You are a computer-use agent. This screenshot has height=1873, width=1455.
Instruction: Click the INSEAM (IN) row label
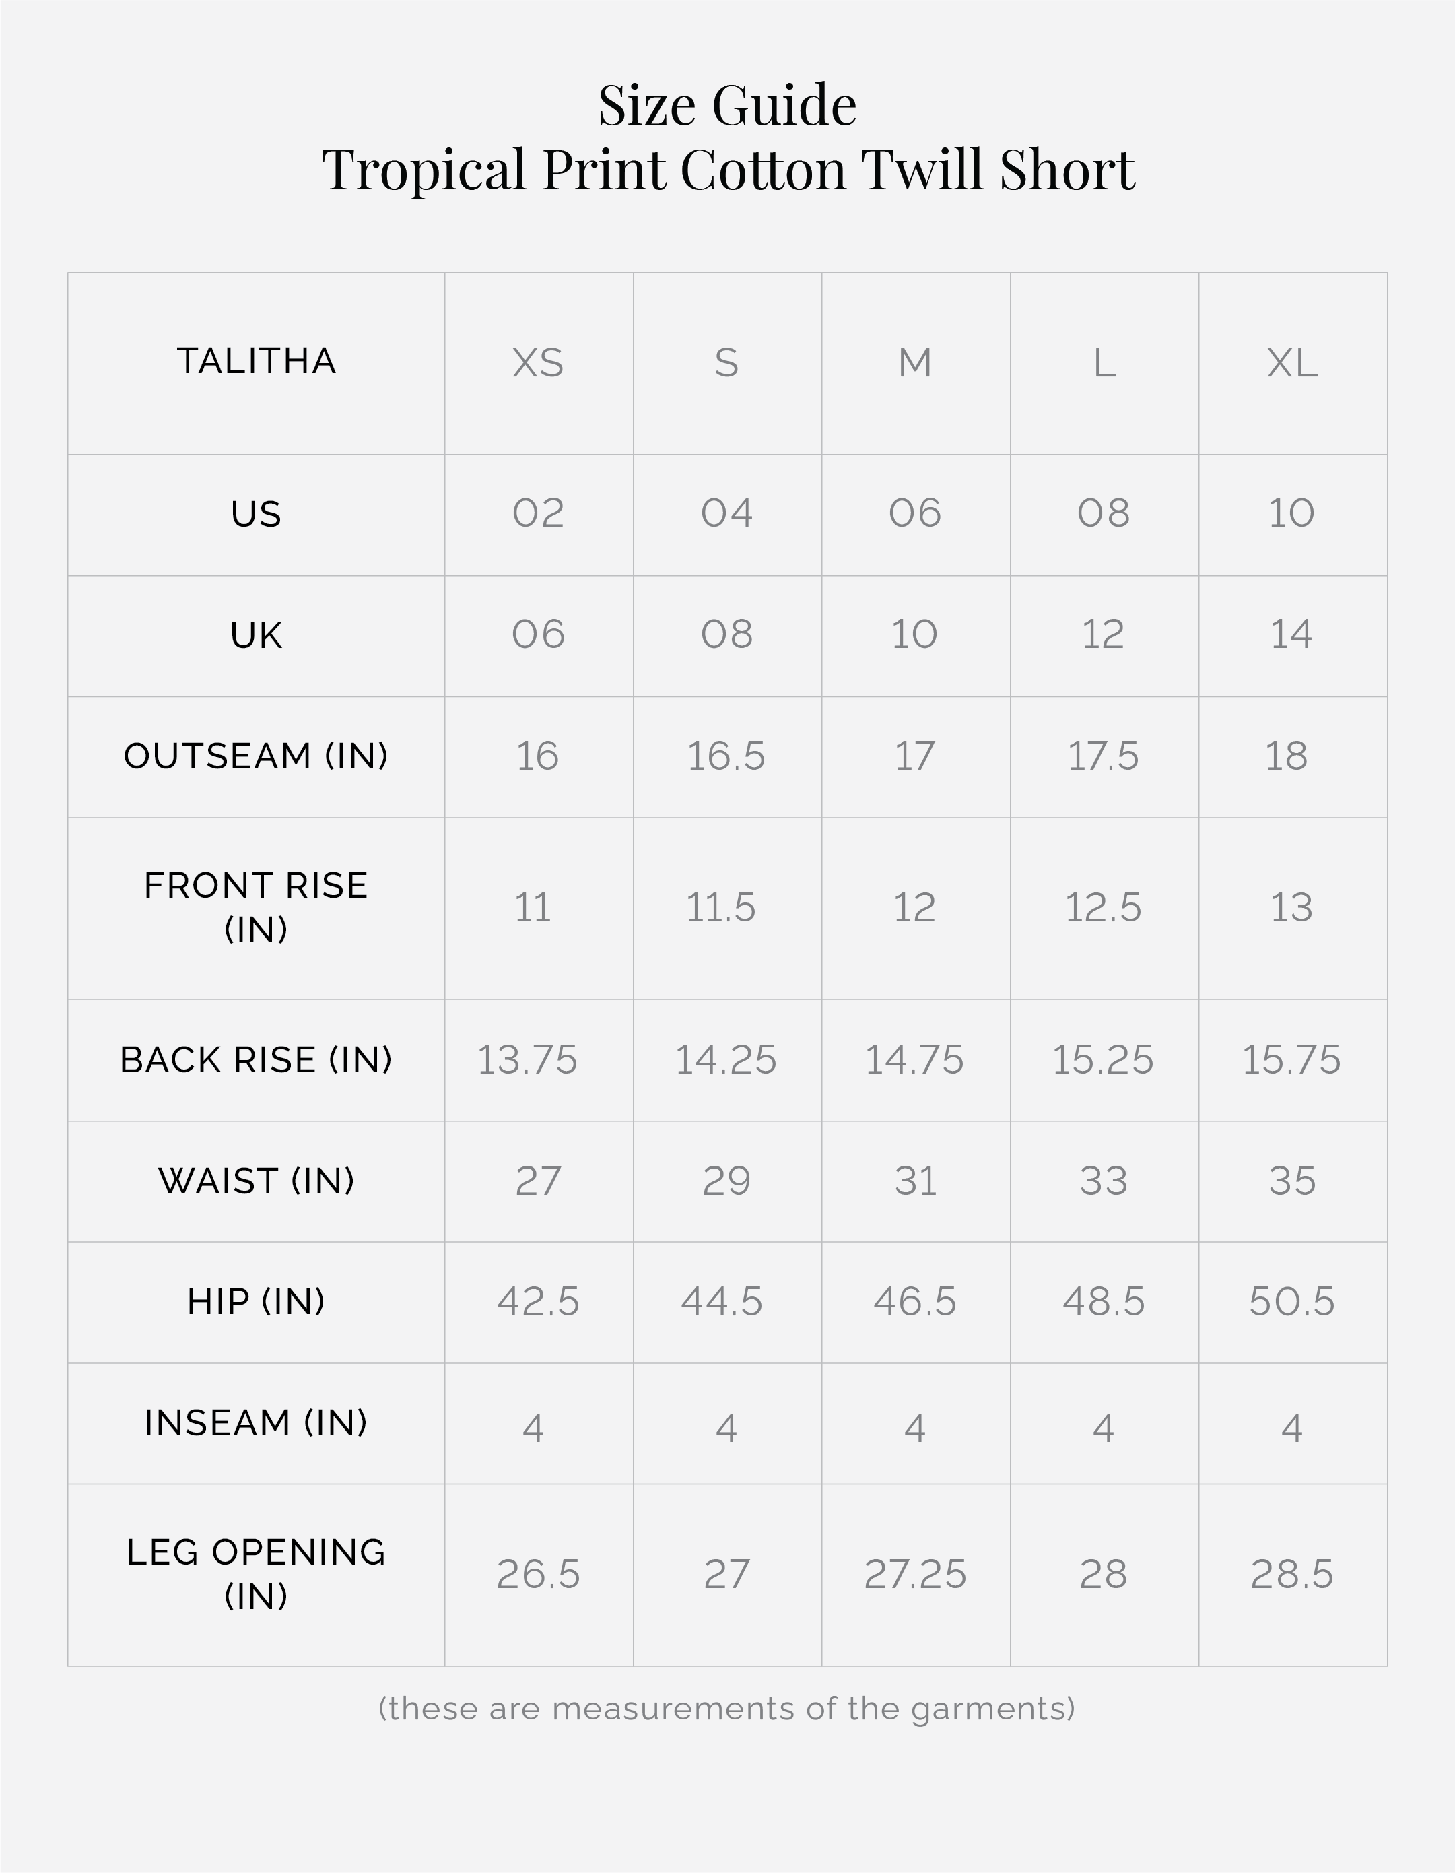[257, 1422]
